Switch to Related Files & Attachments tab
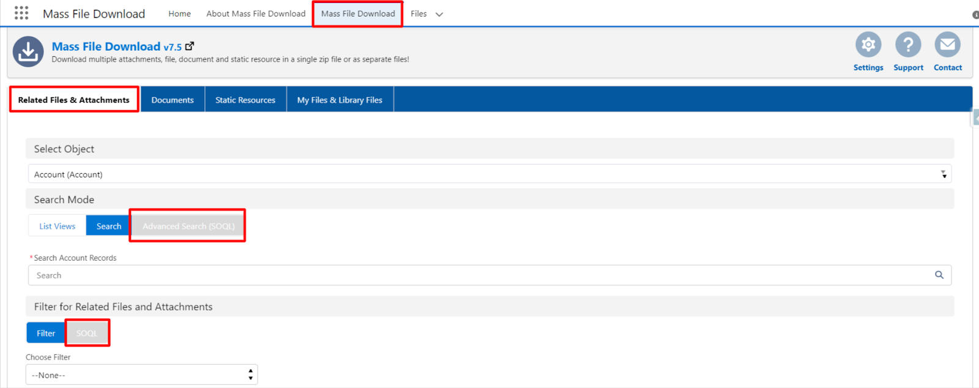979x388 pixels. coord(74,100)
